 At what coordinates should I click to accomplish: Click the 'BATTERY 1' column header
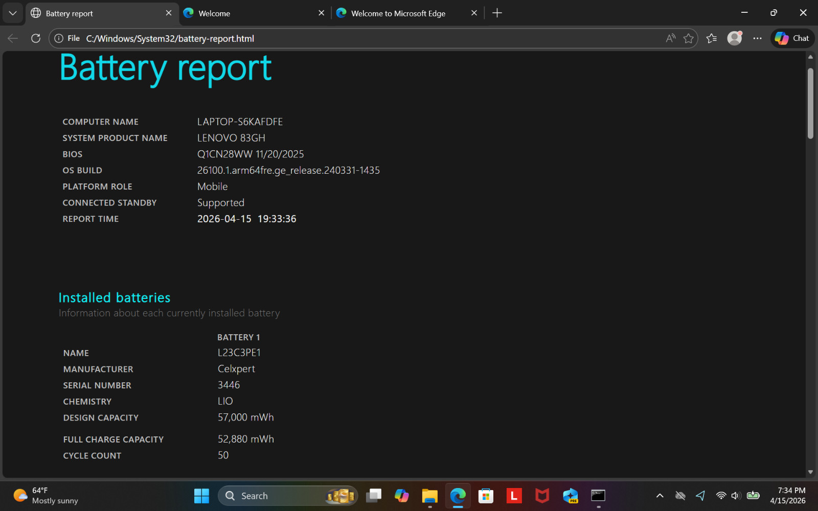pos(239,337)
